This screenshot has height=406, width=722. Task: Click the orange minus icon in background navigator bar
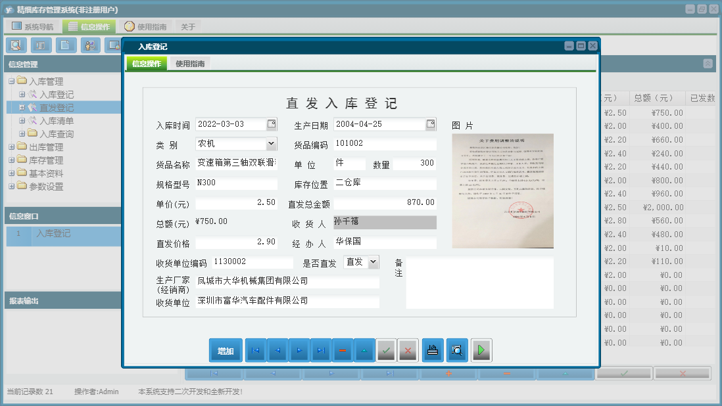tap(507, 374)
